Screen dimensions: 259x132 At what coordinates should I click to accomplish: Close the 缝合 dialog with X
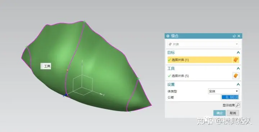point(239,36)
